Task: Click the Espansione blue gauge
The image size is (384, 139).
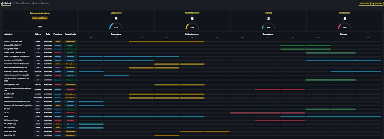Action: [116, 26]
